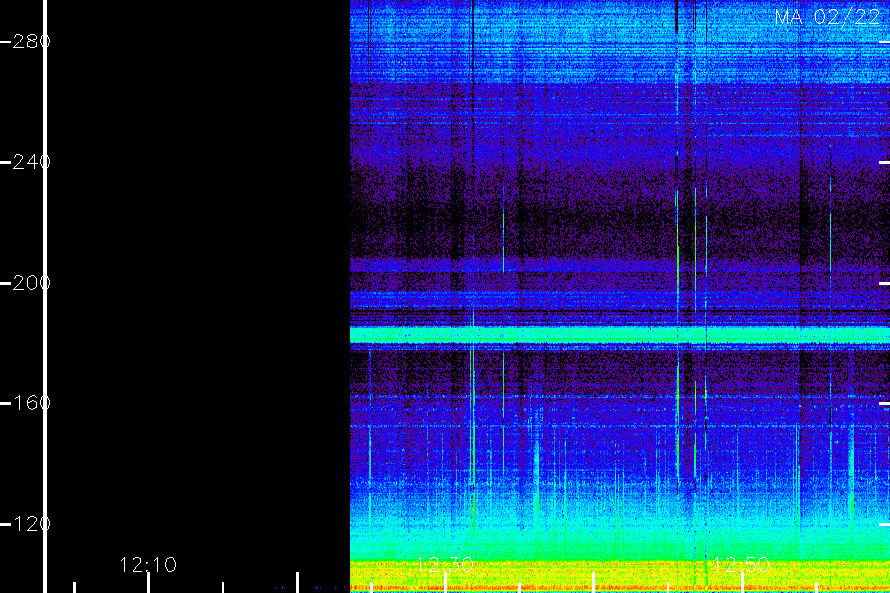Click the MA 02/22 date label
890x593 pixels.
pos(828,17)
